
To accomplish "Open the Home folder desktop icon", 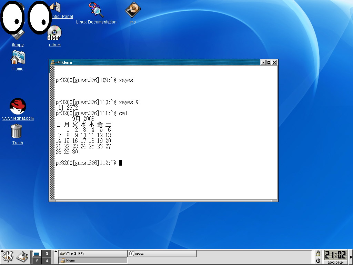I will 18,58.
